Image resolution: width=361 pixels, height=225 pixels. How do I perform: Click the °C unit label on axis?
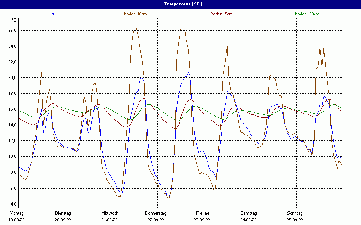point(14,20)
